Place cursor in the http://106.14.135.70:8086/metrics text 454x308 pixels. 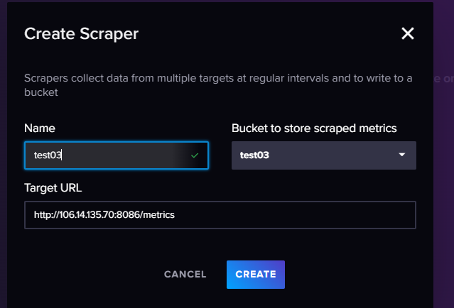coord(104,214)
